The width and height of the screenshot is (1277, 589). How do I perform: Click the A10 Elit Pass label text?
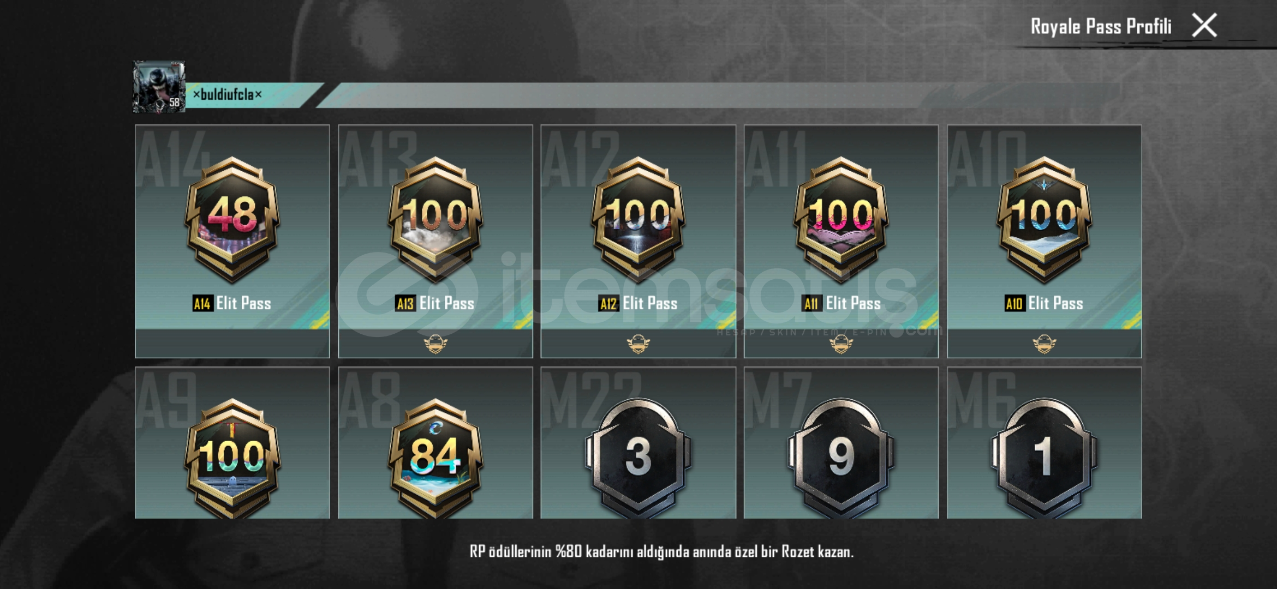1044,303
